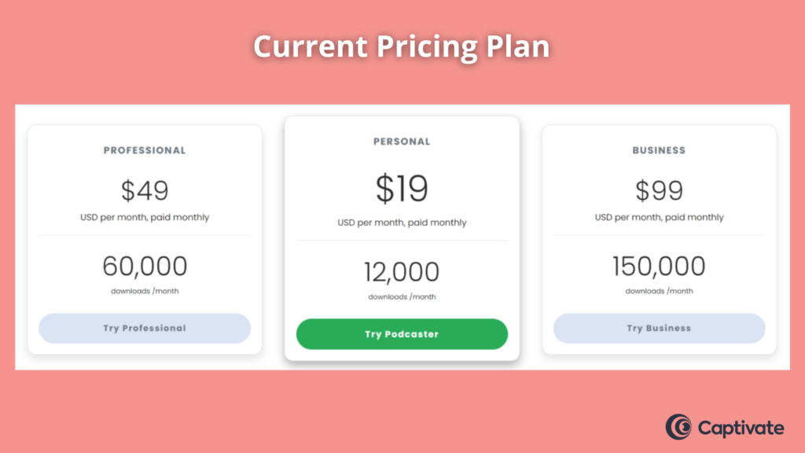
Task: Click 'downloads /month' under 12,000
Action: click(402, 296)
